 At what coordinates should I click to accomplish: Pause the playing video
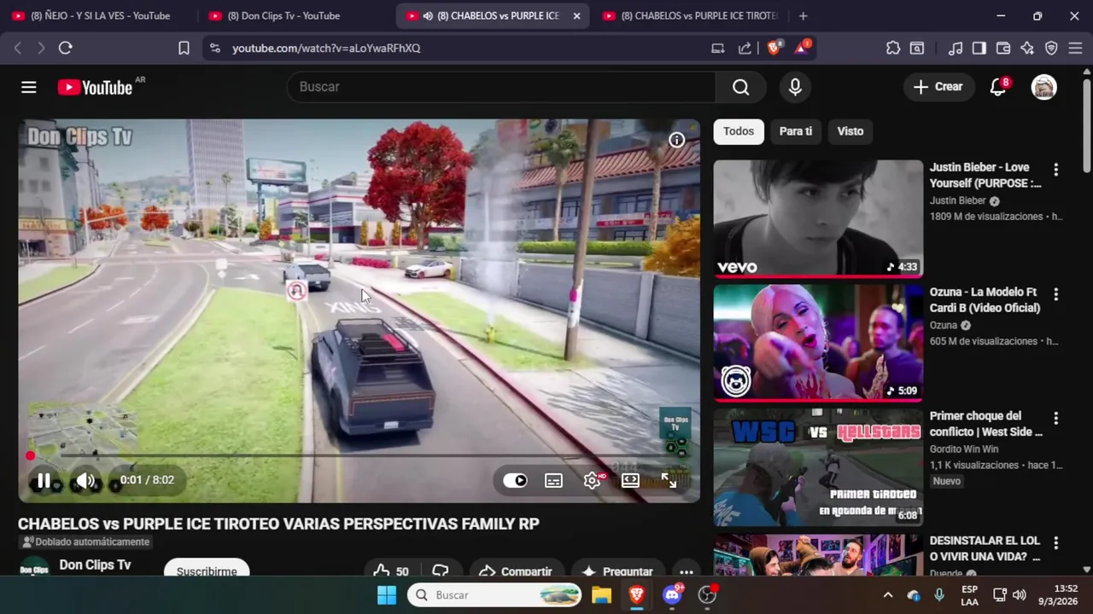click(x=44, y=480)
